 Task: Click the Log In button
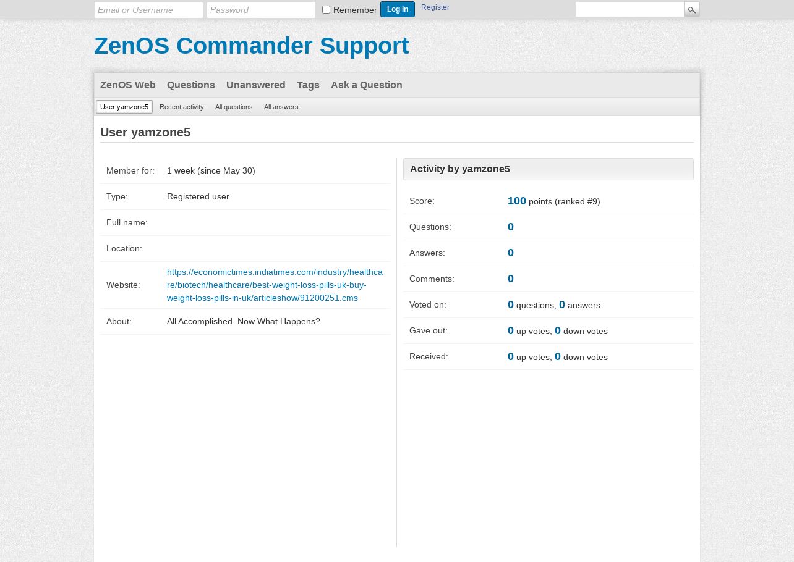[398, 9]
